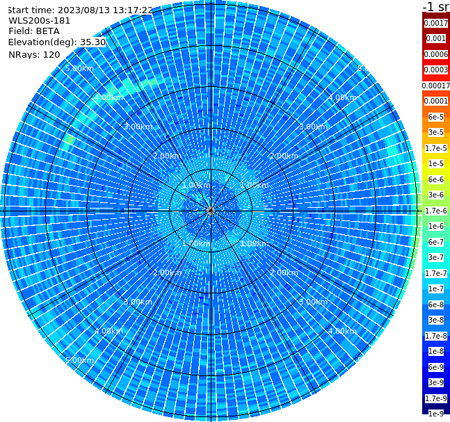This screenshot has width=450, height=422.
Task: Select the southeast 2.00km ring label
Action: (284, 273)
